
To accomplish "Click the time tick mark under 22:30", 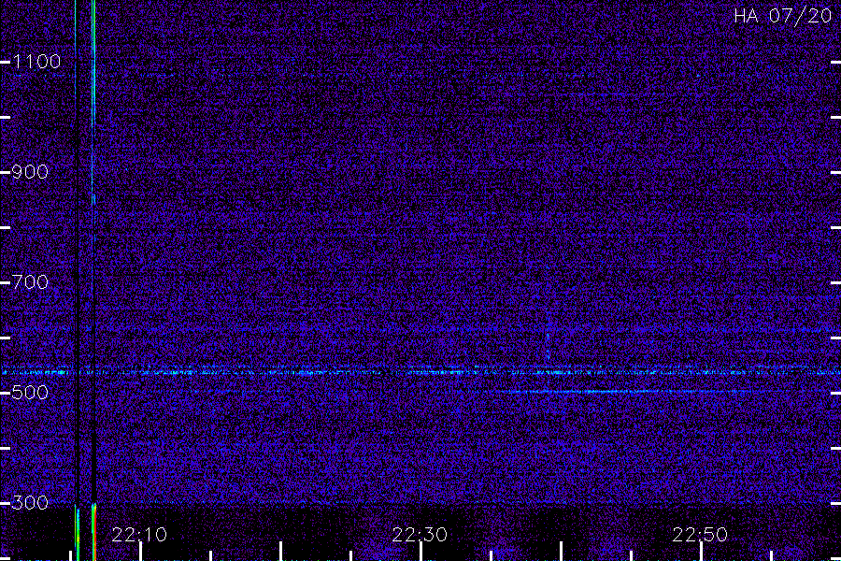I will (421, 552).
